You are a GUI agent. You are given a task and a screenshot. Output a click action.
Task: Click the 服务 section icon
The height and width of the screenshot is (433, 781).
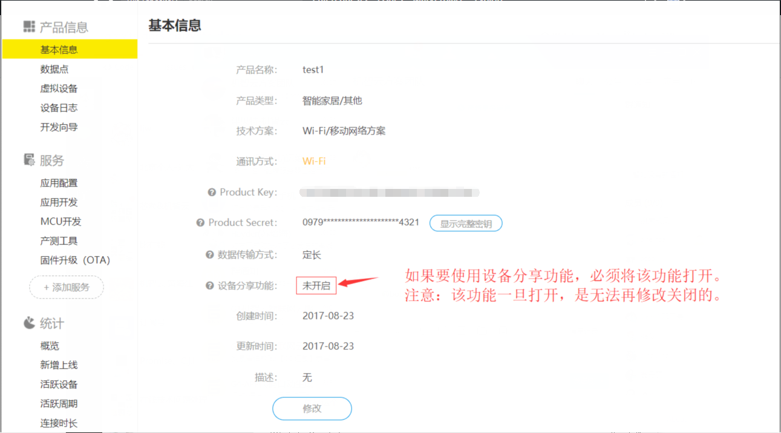click(x=28, y=160)
